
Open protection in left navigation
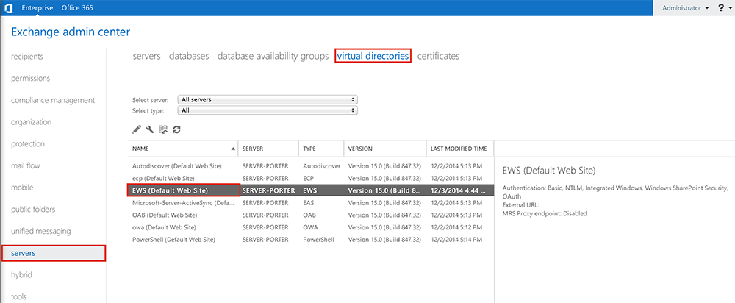[x=28, y=143]
